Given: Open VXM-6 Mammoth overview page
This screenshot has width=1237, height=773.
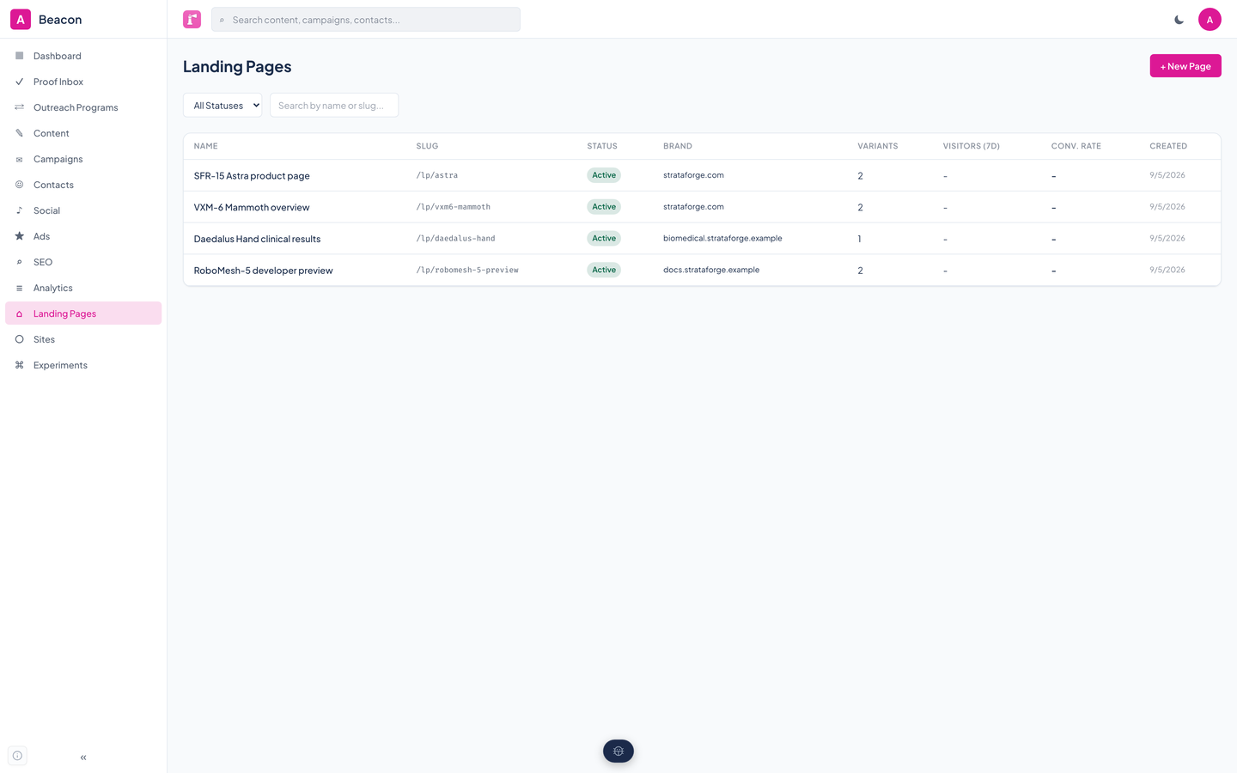Looking at the screenshot, I should coord(252,208).
